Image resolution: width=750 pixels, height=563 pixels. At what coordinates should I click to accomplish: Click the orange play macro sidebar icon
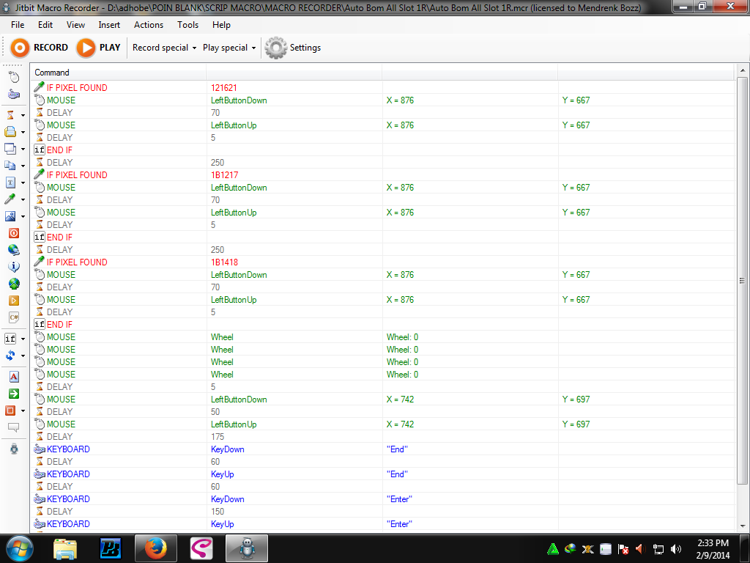[14, 301]
